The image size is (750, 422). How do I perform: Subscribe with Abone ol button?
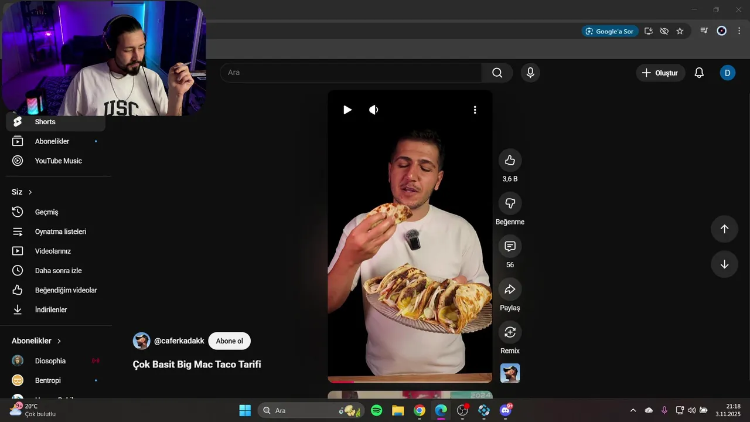[229, 341]
